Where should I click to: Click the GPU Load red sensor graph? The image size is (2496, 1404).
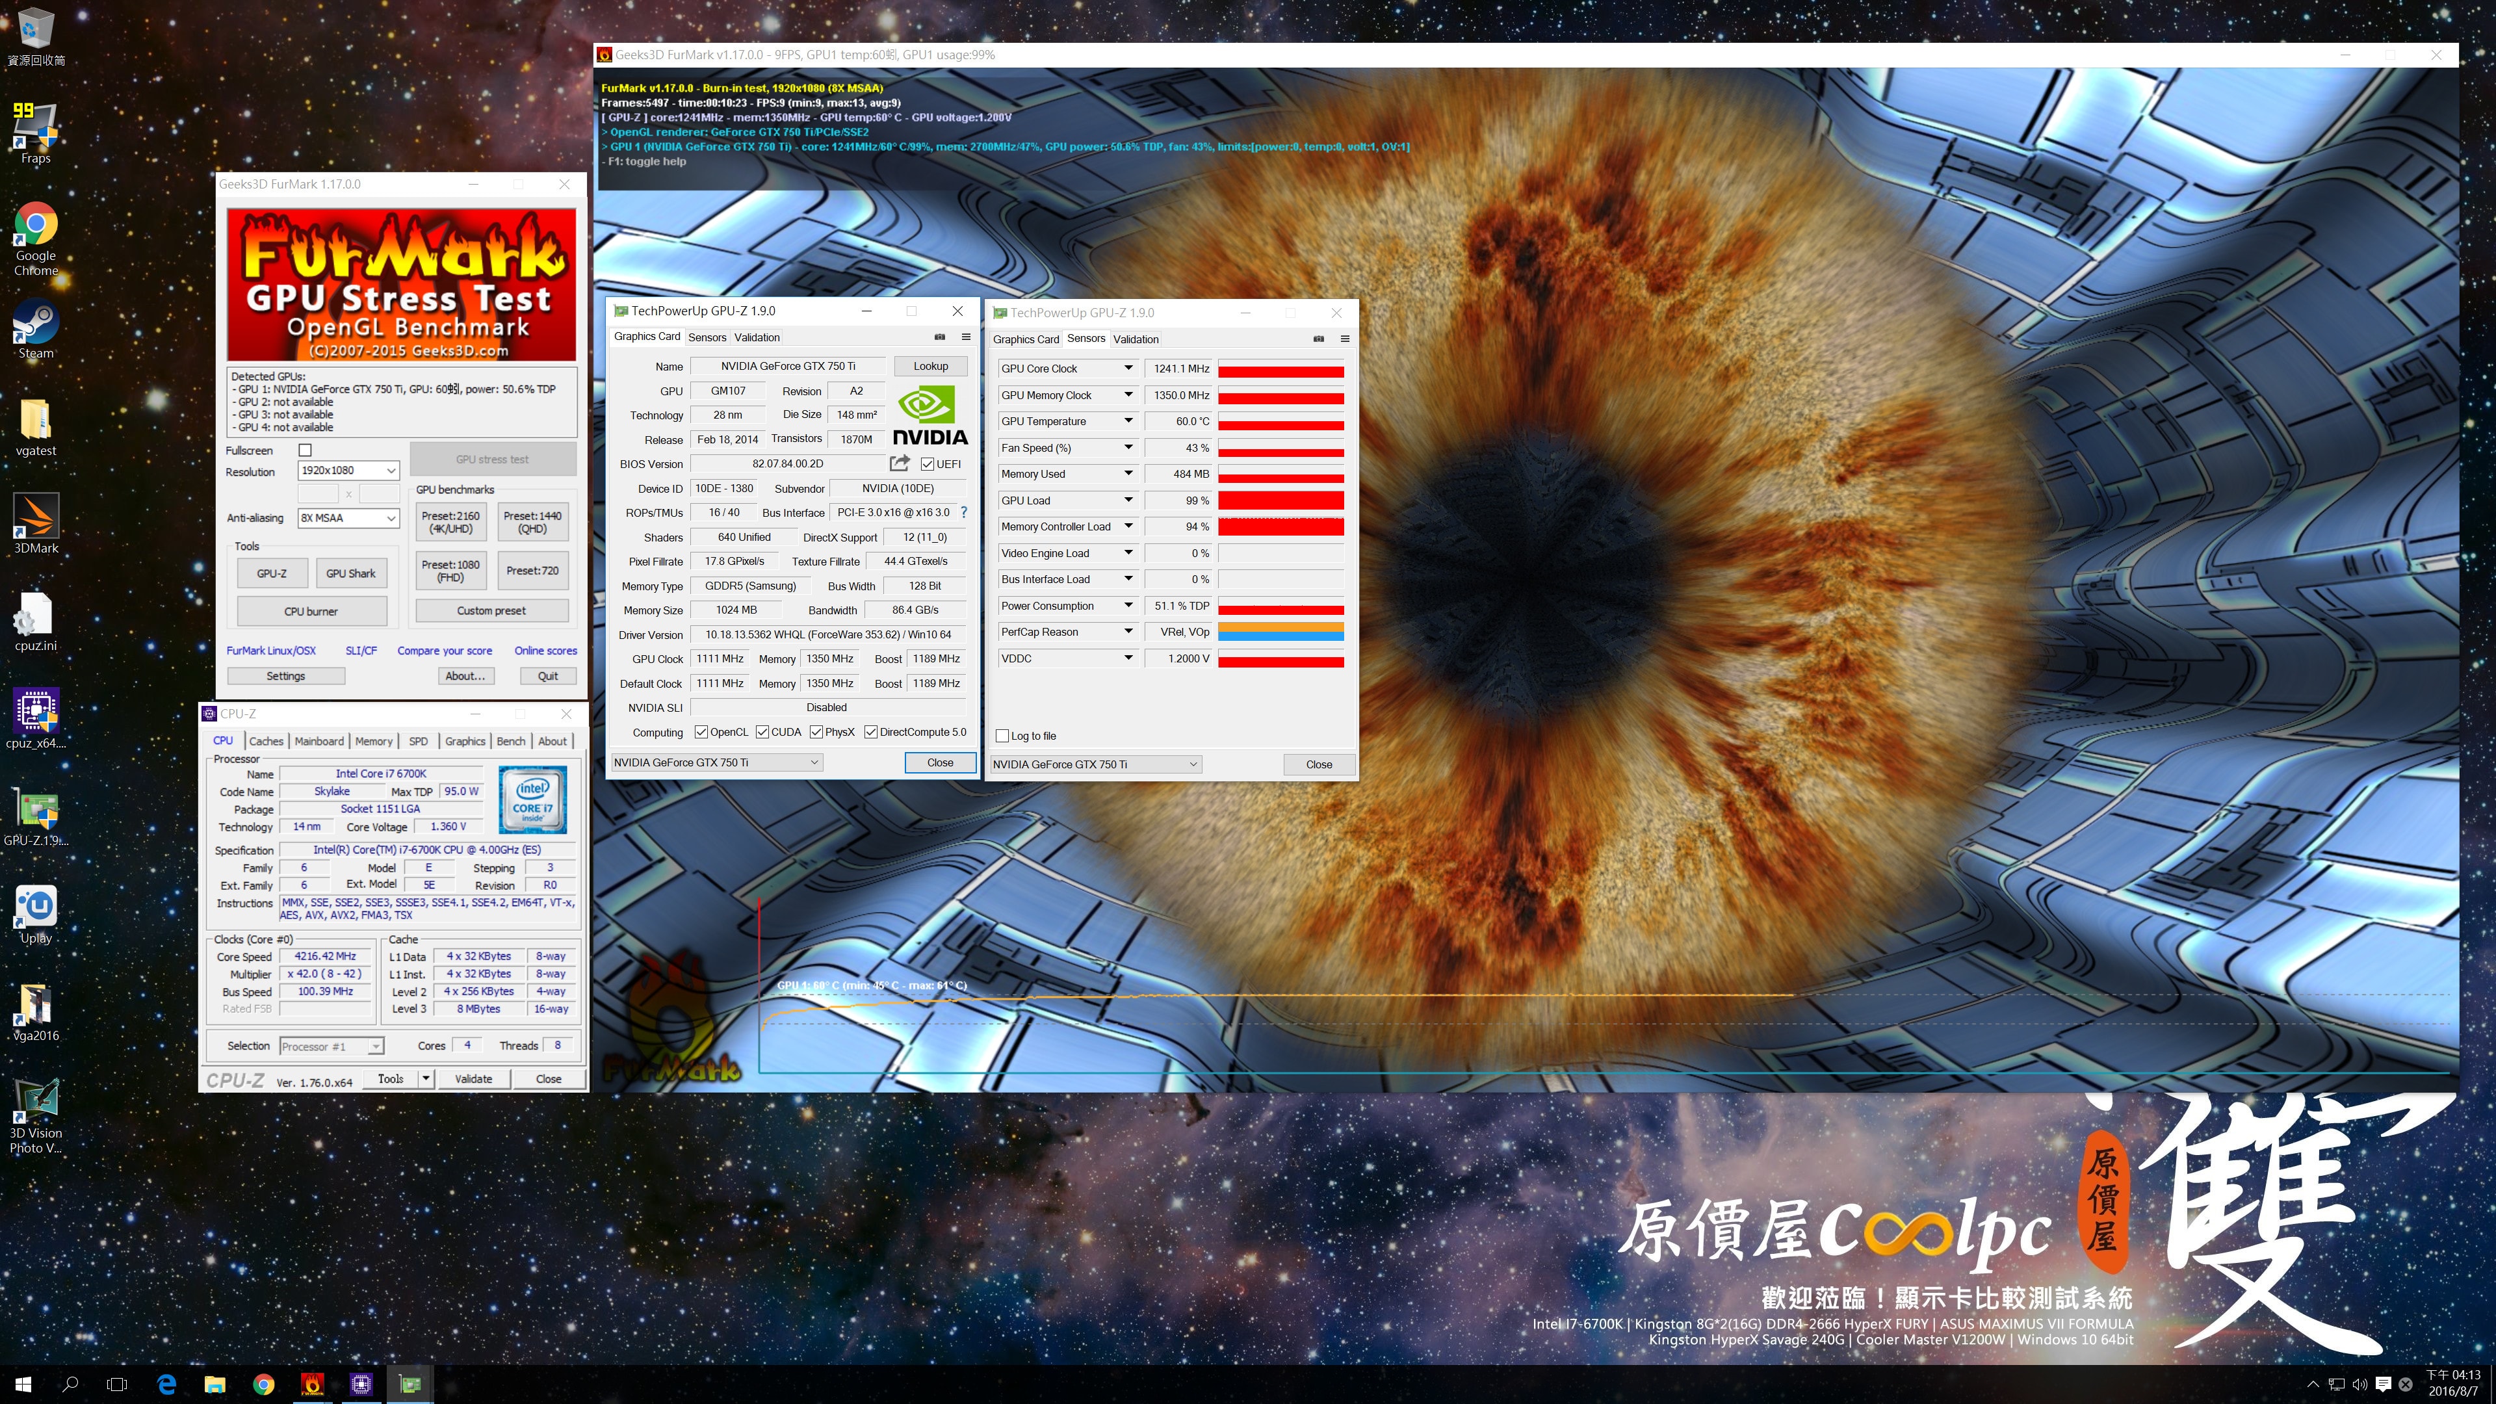(1280, 501)
